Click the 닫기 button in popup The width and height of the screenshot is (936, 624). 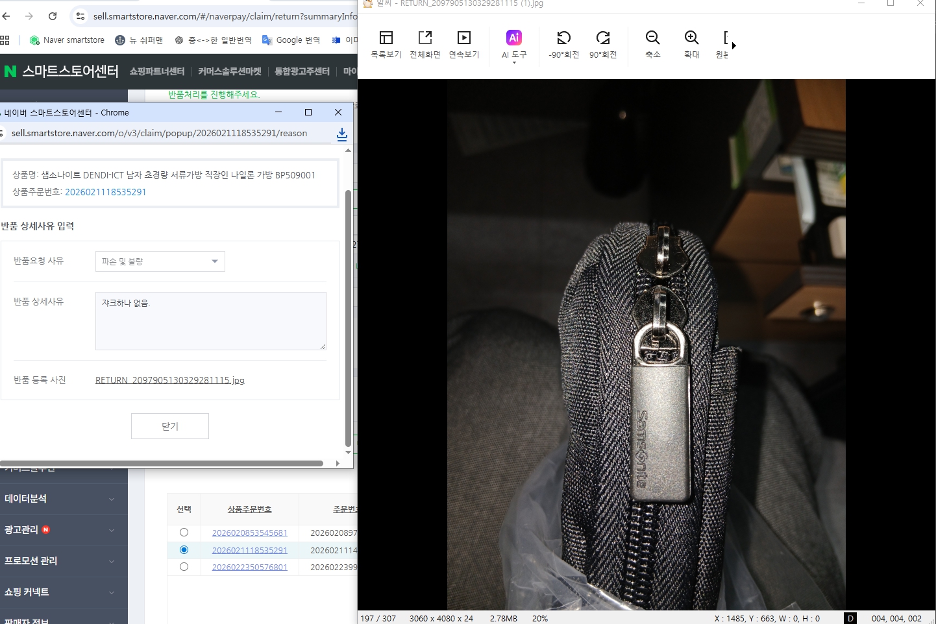pyautogui.click(x=169, y=426)
